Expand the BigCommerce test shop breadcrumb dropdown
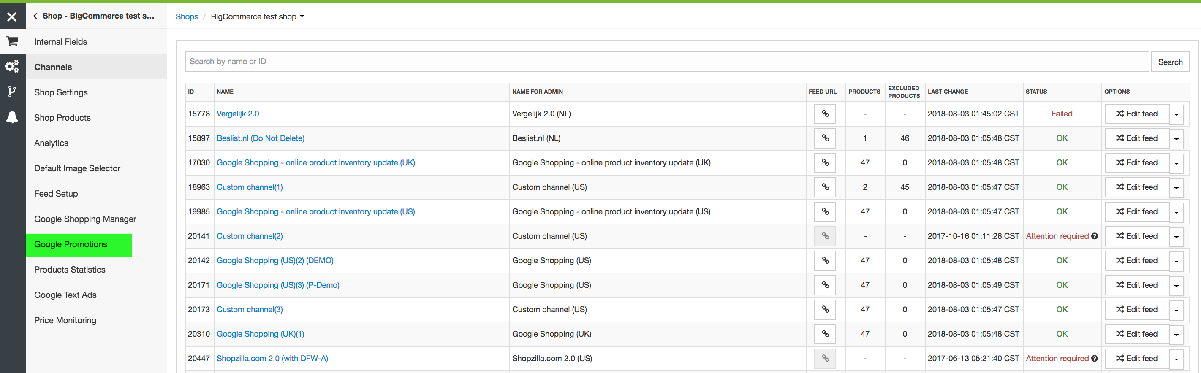The height and width of the screenshot is (373, 1201). pos(302,17)
